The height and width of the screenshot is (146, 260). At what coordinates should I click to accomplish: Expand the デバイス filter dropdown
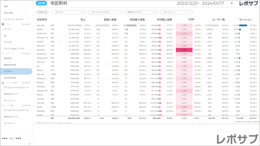[x=68, y=12]
